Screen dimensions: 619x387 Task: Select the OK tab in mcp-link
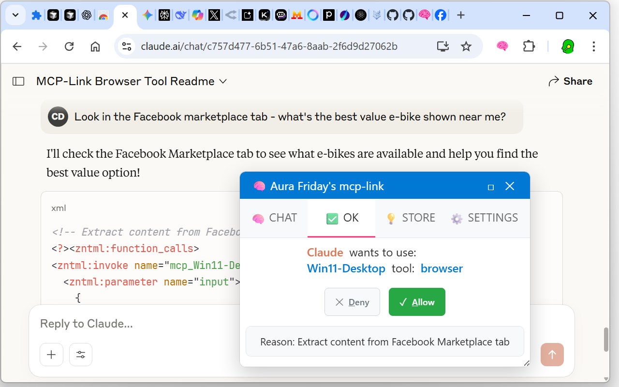click(342, 218)
